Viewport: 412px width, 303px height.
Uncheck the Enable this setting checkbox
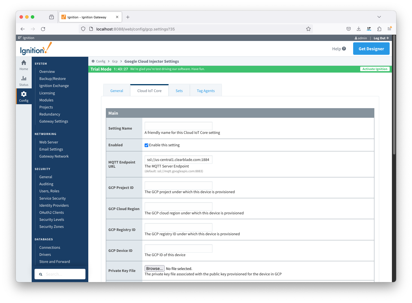click(x=146, y=145)
